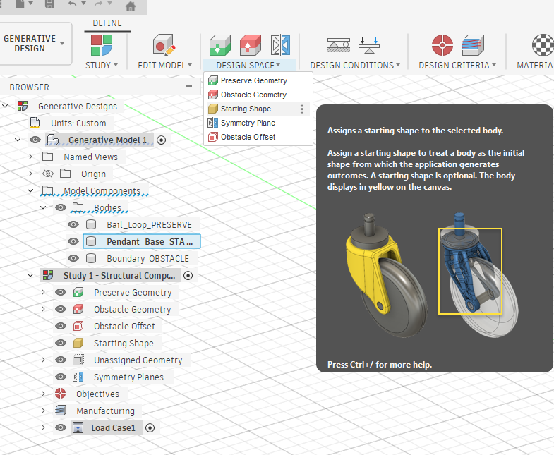Viewport: 554px width, 455px height.
Task: Click the Undo arrow icon
Action: coord(73,4)
